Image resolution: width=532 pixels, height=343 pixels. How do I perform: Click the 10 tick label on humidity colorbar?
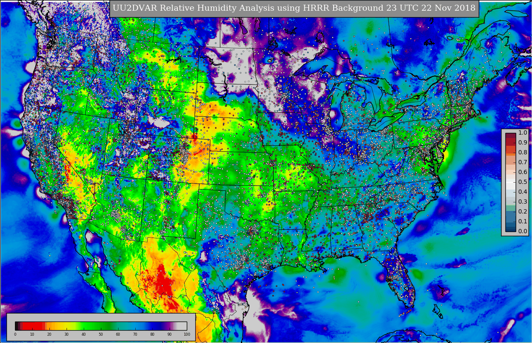click(32, 334)
